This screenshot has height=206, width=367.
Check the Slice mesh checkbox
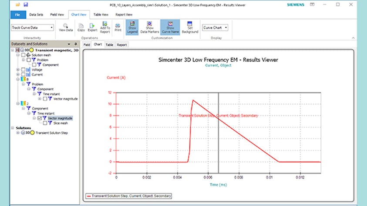(45, 123)
